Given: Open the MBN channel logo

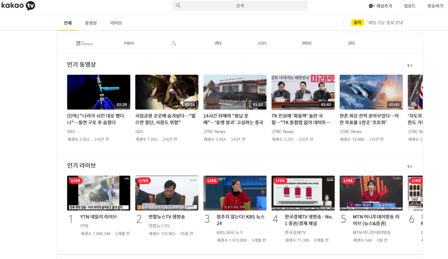Looking at the screenshot, I should click(129, 43).
